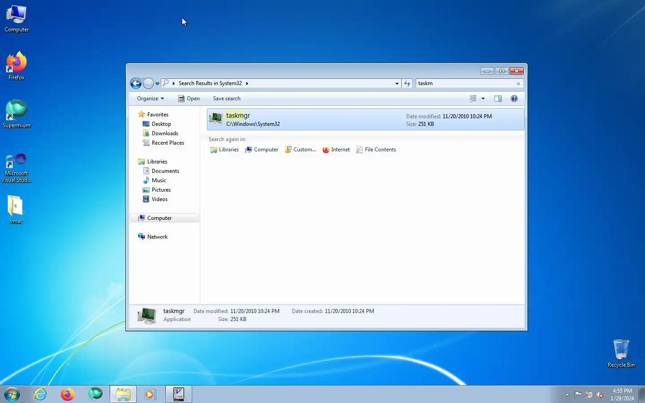Toggle the preview pane

point(498,99)
